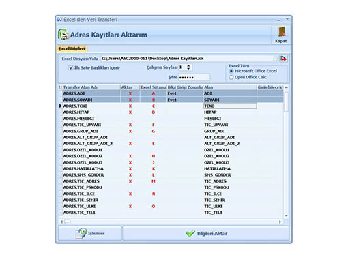The image size is (348, 259).
Task: Click the green checkmark on Bilgileri Aktar
Action: coord(190,233)
